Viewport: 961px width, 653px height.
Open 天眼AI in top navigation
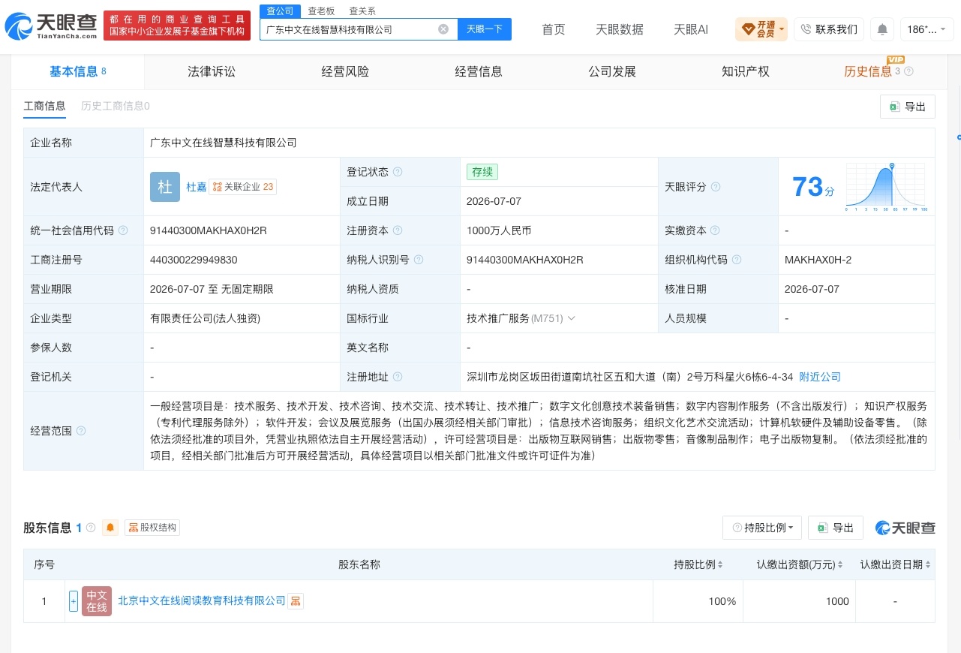tap(691, 29)
